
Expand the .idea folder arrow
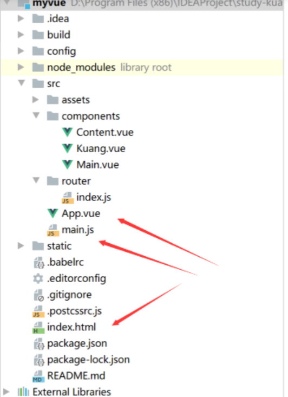(x=21, y=18)
